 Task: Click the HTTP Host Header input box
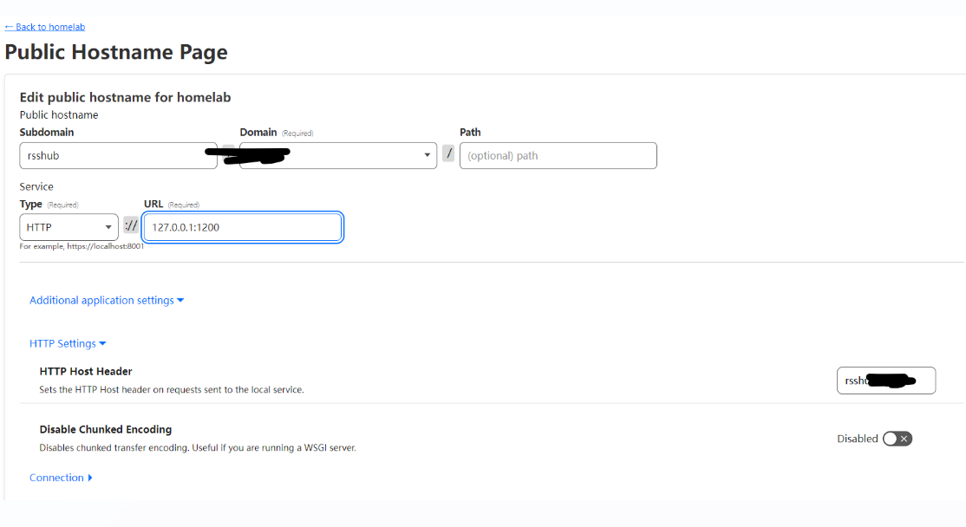885,381
